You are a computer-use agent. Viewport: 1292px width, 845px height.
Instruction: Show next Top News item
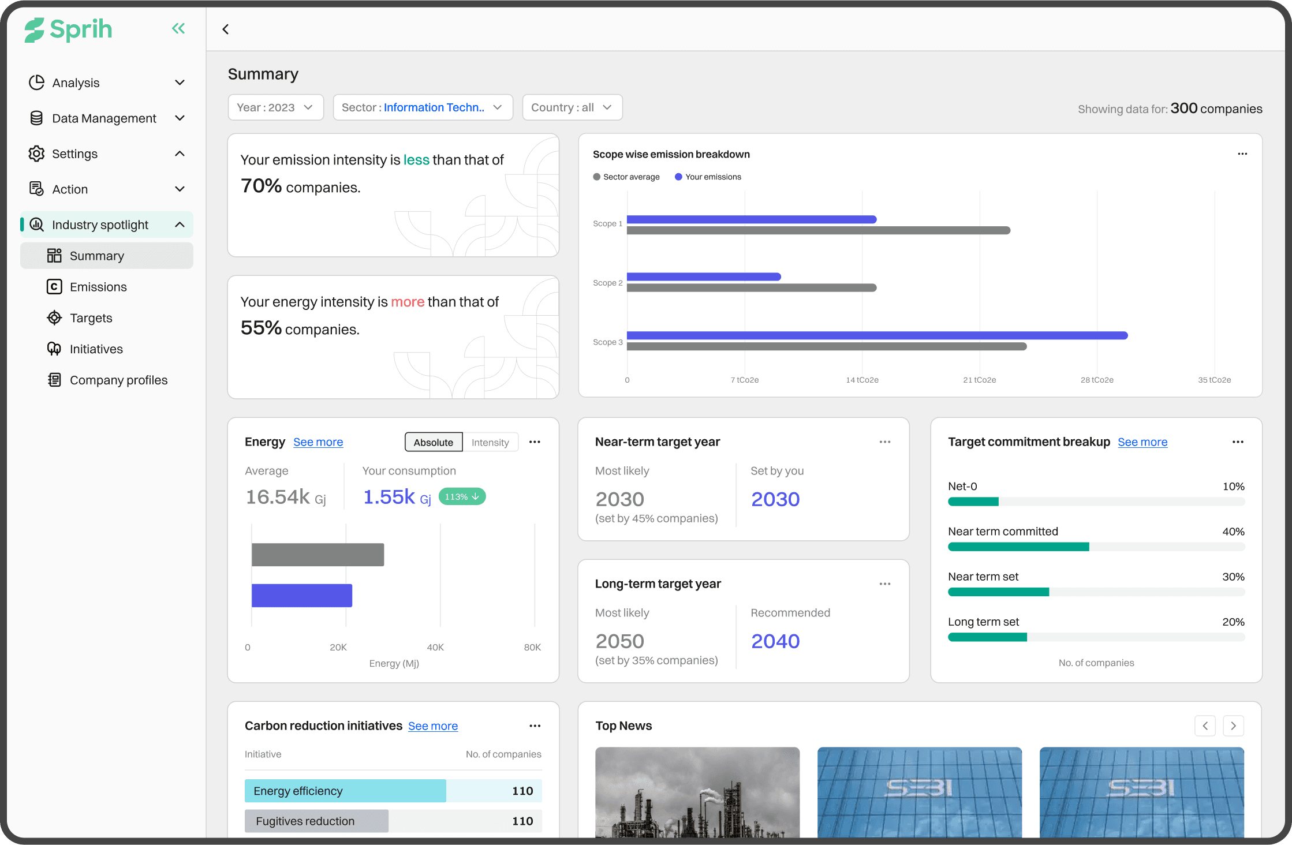(1233, 726)
